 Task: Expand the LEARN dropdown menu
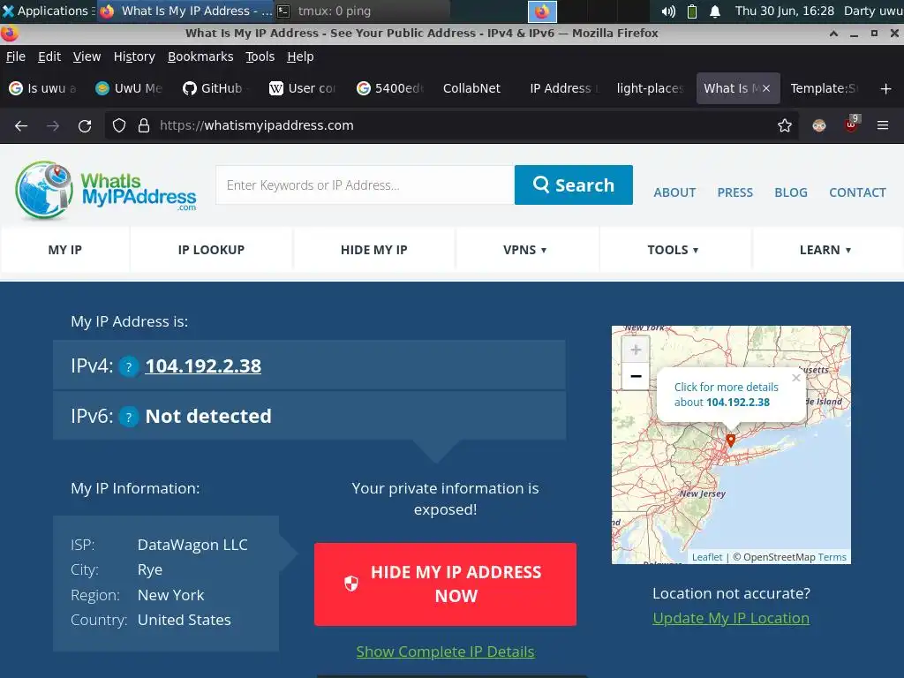point(825,250)
